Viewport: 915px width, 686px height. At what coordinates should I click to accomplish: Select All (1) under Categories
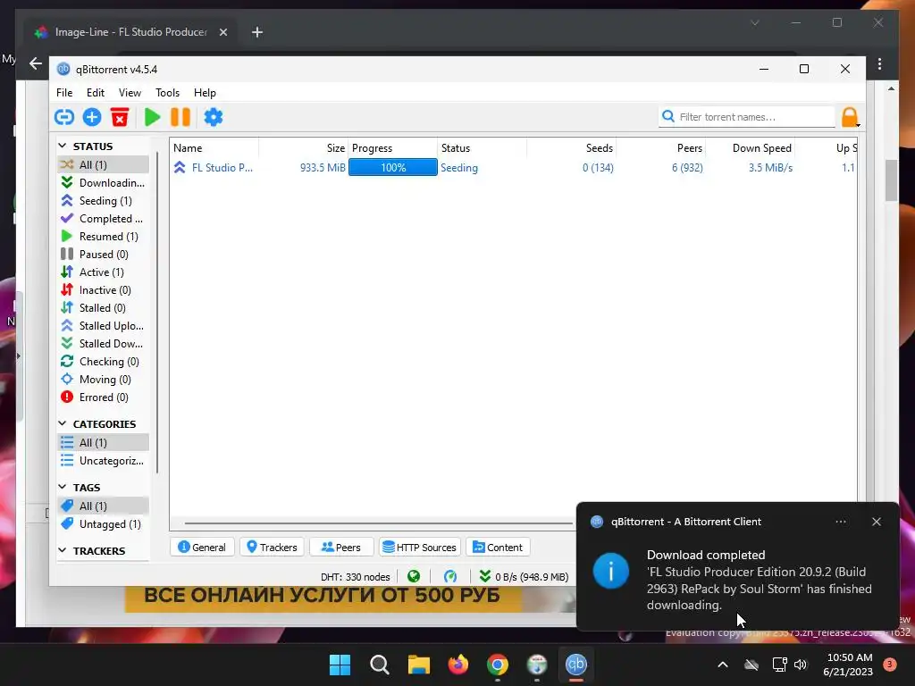coord(104,443)
